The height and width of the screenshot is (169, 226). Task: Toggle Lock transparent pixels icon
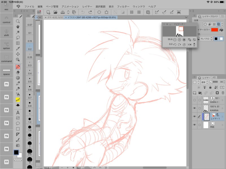pyautogui.click(x=216, y=87)
